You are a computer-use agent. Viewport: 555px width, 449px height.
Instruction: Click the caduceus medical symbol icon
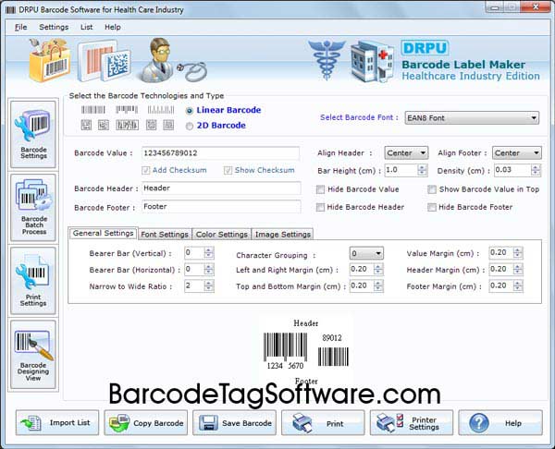(327, 59)
